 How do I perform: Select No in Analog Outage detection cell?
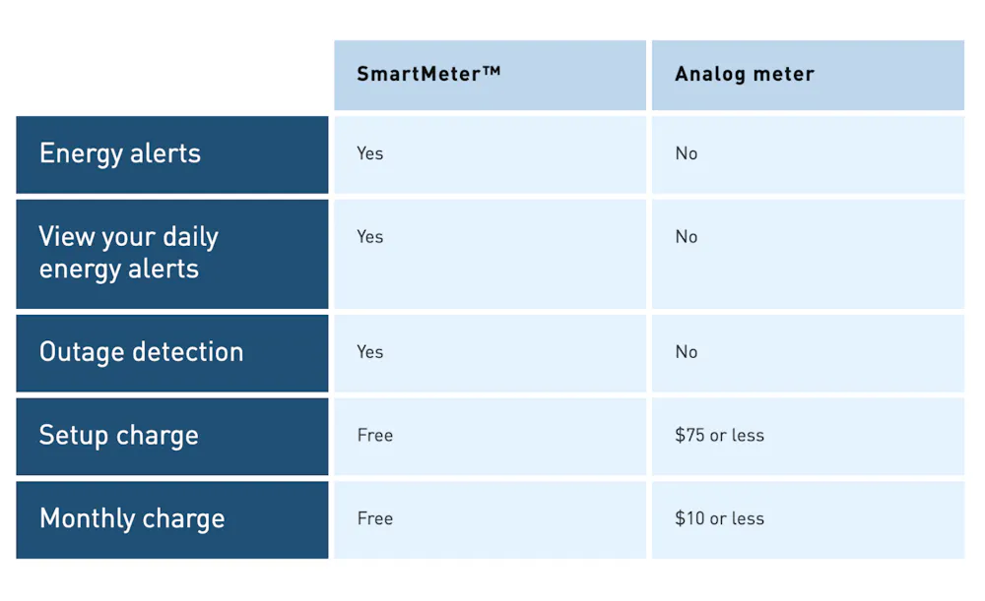click(686, 352)
